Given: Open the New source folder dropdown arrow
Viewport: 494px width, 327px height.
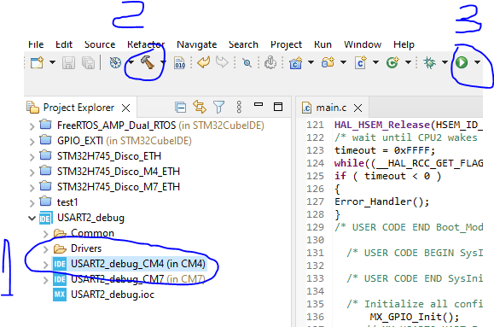Looking at the screenshot, I should click(343, 62).
